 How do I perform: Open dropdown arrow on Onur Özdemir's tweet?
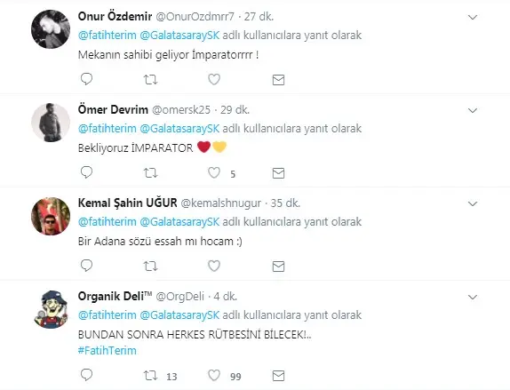click(473, 17)
